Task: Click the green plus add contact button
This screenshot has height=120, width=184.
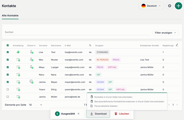Action: (x=179, y=6)
